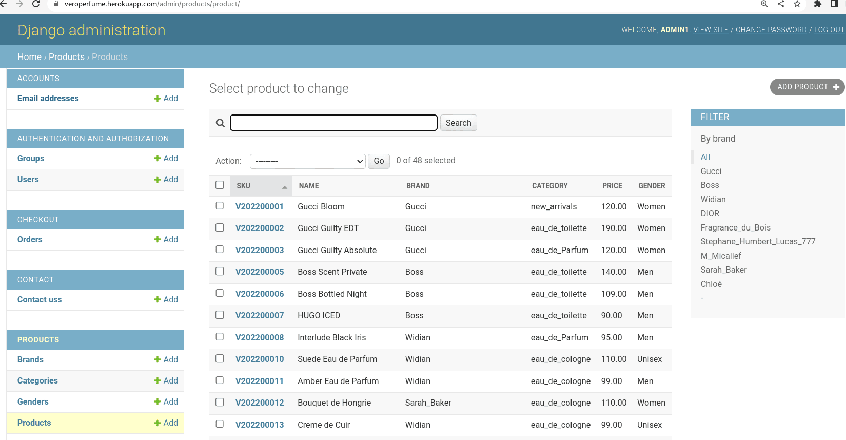
Task: Add a new Product from sidebar
Action: 166,423
